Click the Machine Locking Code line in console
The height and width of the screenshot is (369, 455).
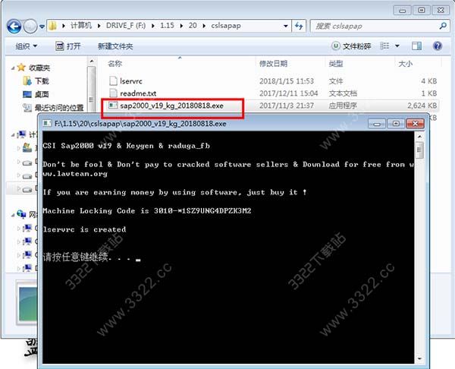pyautogui.click(x=147, y=211)
